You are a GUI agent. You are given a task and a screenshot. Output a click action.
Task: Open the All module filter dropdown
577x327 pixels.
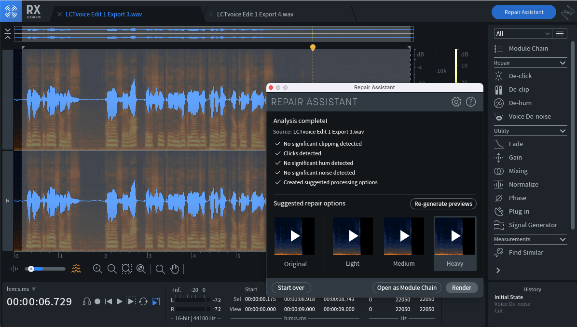tap(522, 33)
